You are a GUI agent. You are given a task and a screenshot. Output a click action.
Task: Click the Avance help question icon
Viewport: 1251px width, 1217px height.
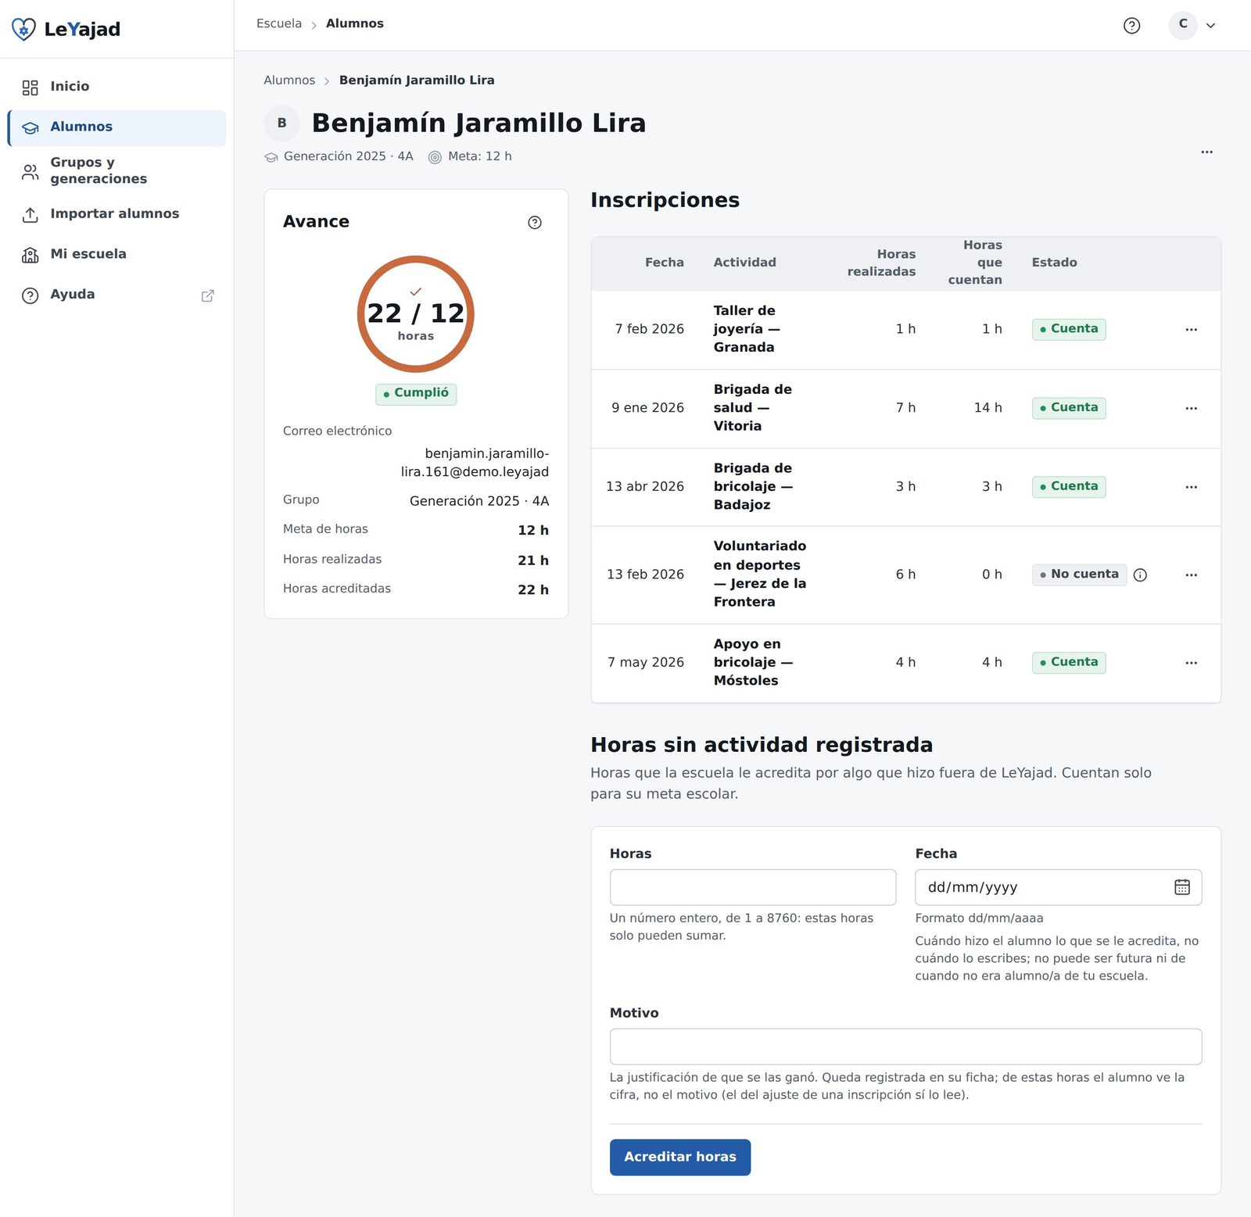click(x=535, y=223)
